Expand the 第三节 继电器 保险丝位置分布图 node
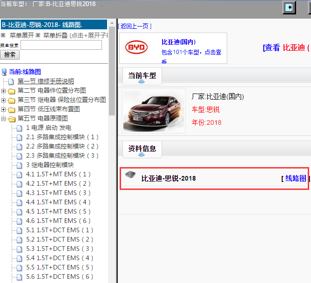The height and width of the screenshot is (283, 311). tap(3, 100)
